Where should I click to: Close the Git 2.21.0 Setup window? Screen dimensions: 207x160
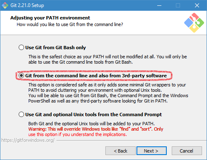pos(197,5)
